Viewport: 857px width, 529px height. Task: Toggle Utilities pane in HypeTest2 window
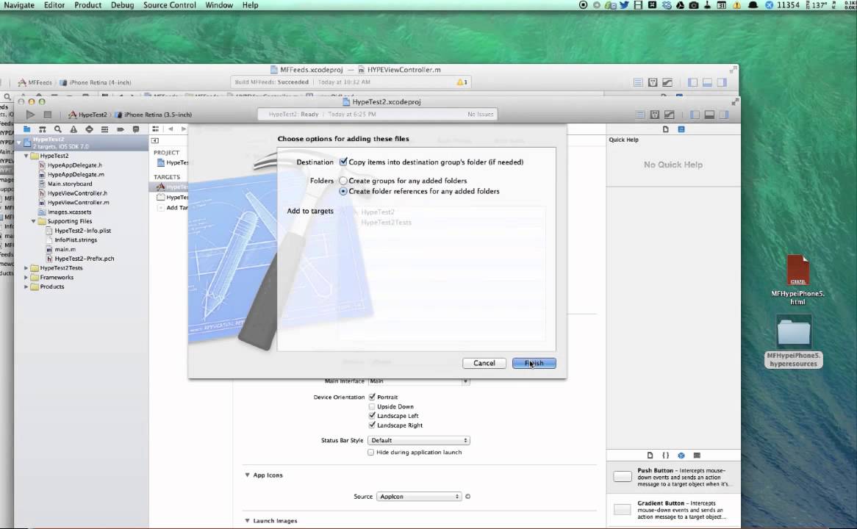724,115
